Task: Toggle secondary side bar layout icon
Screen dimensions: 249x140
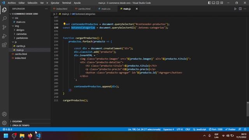Action: (x=217, y=3)
